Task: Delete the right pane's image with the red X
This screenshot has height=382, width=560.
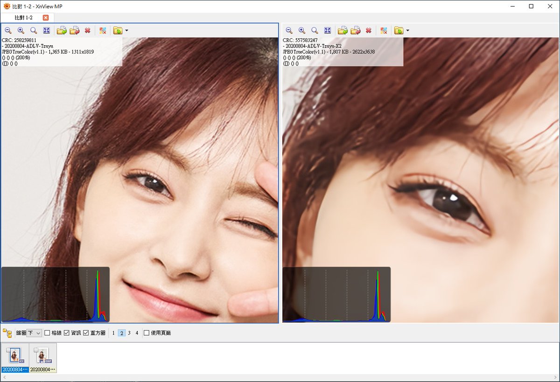Action: [368, 30]
